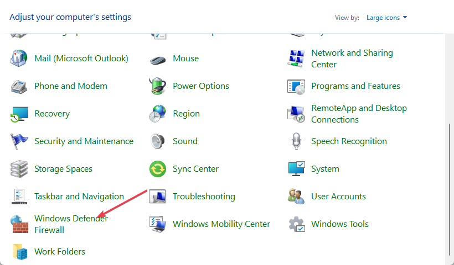
Task: Open the Phone and Modem link
Action: click(x=71, y=86)
